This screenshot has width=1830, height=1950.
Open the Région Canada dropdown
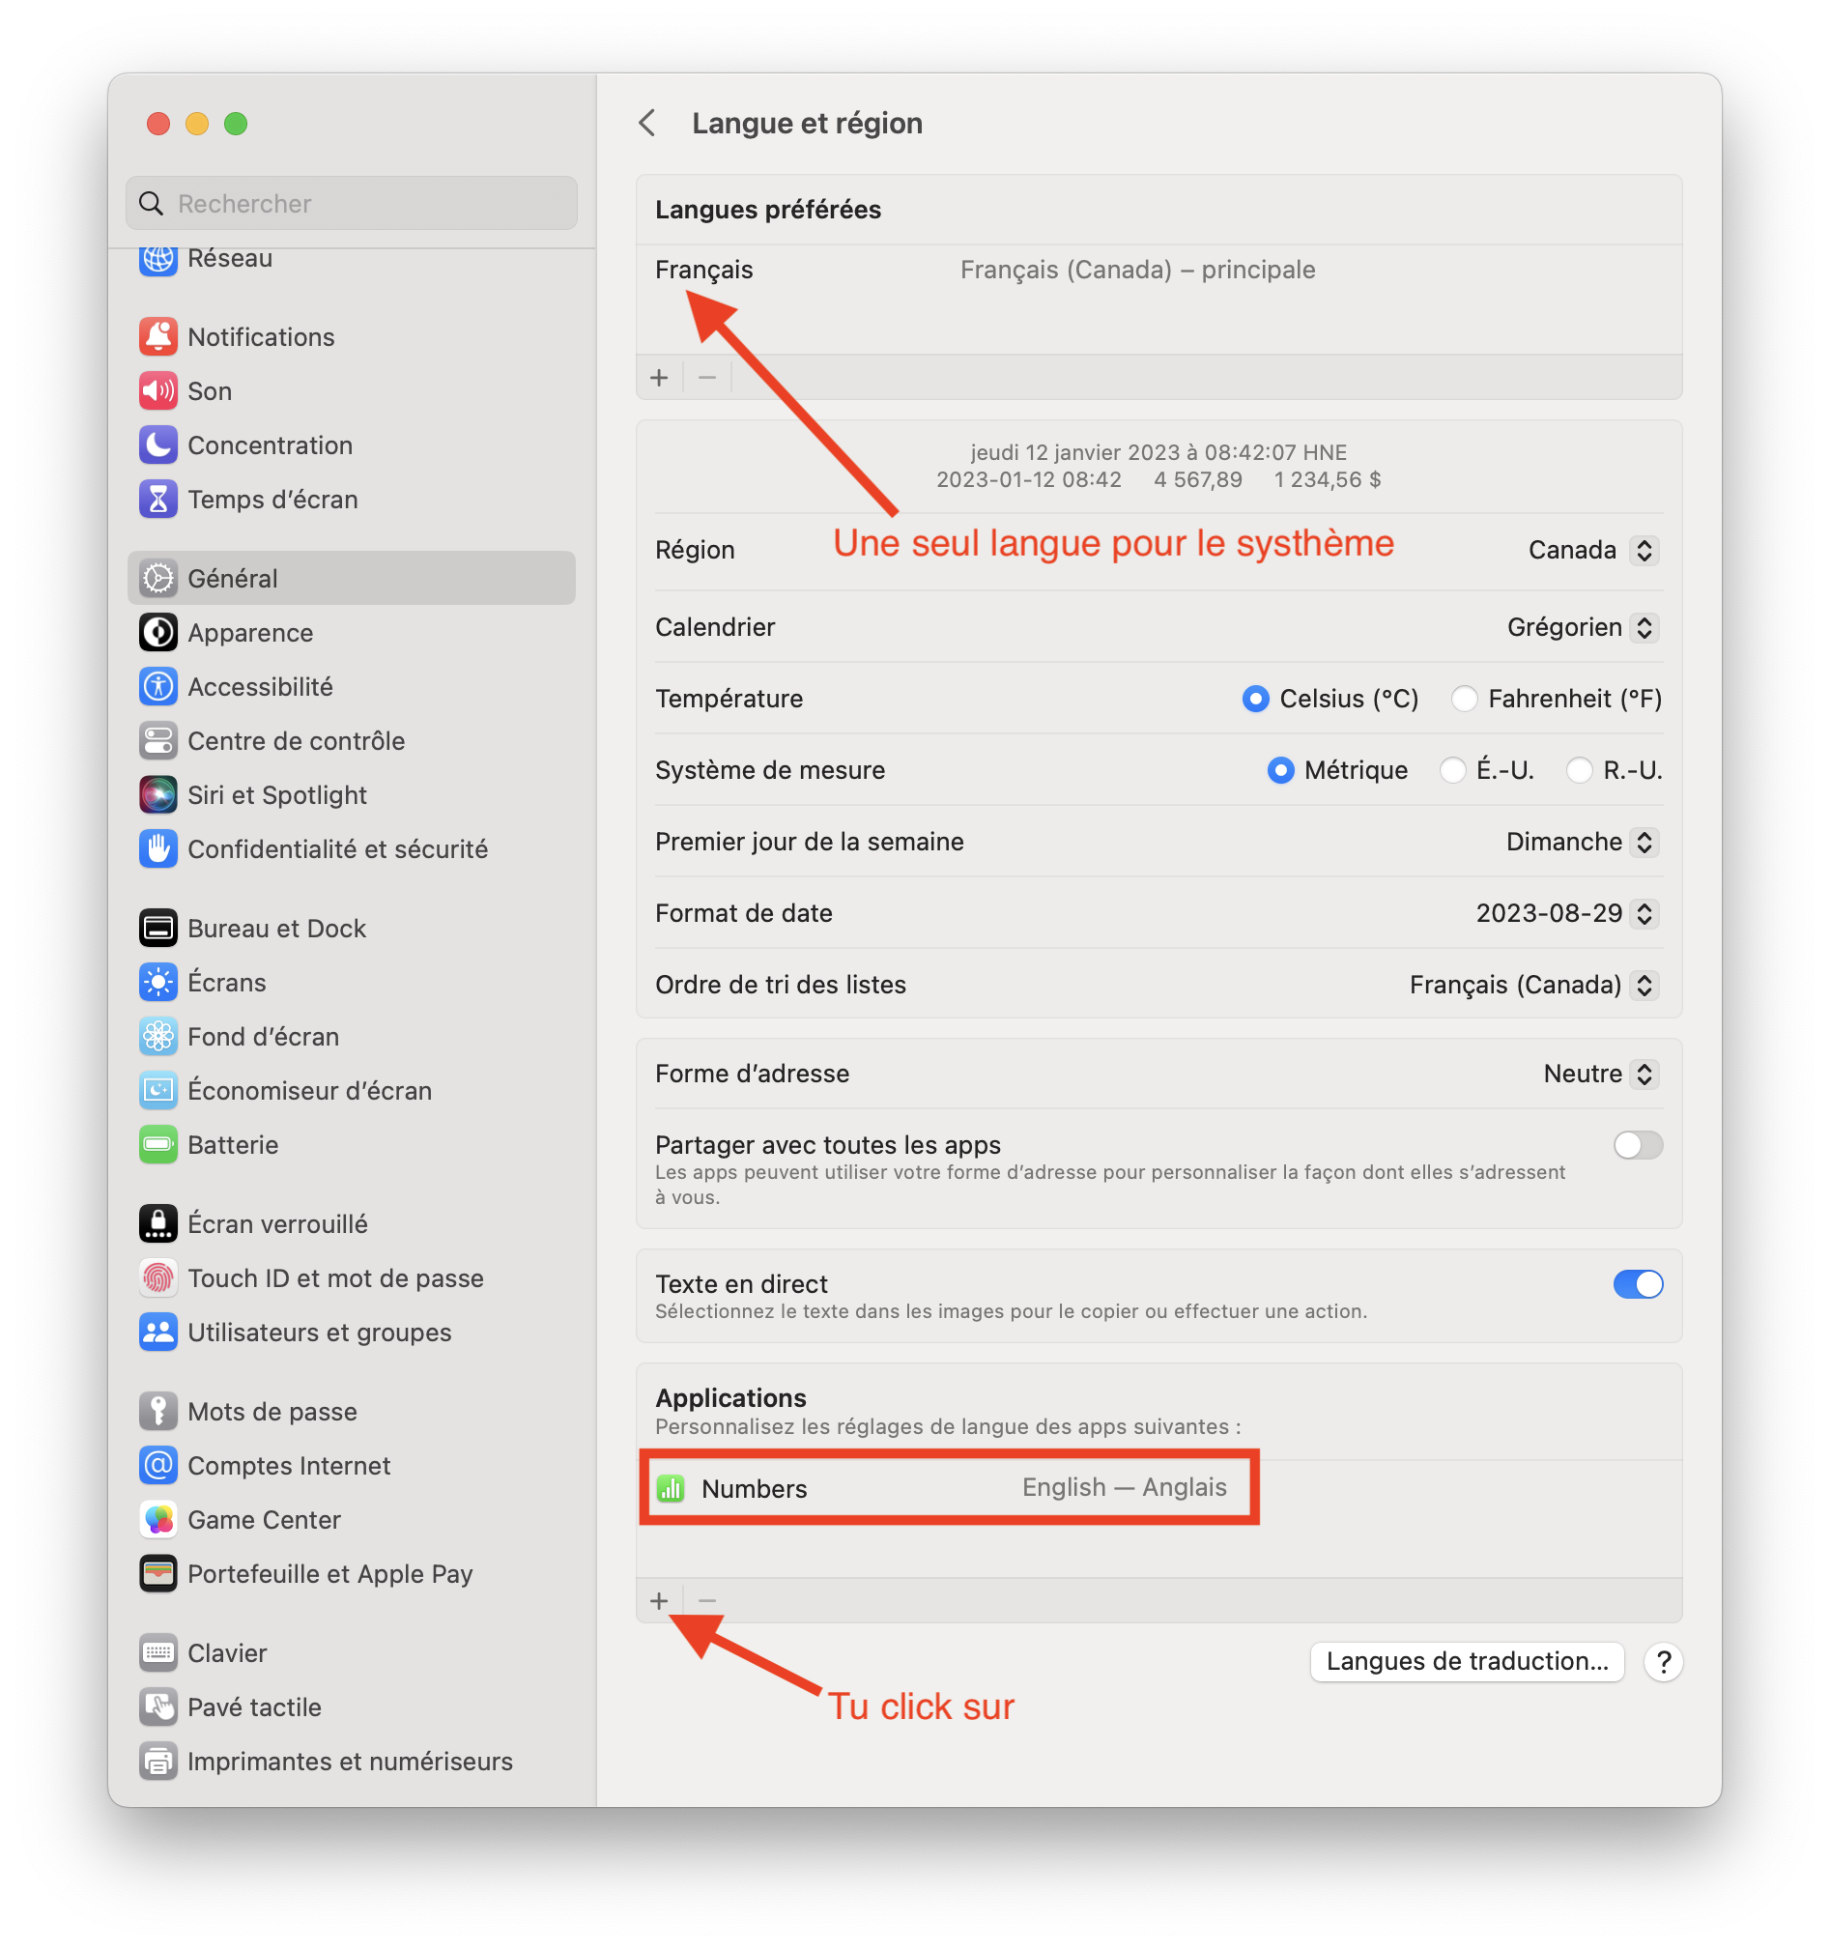(x=1592, y=549)
